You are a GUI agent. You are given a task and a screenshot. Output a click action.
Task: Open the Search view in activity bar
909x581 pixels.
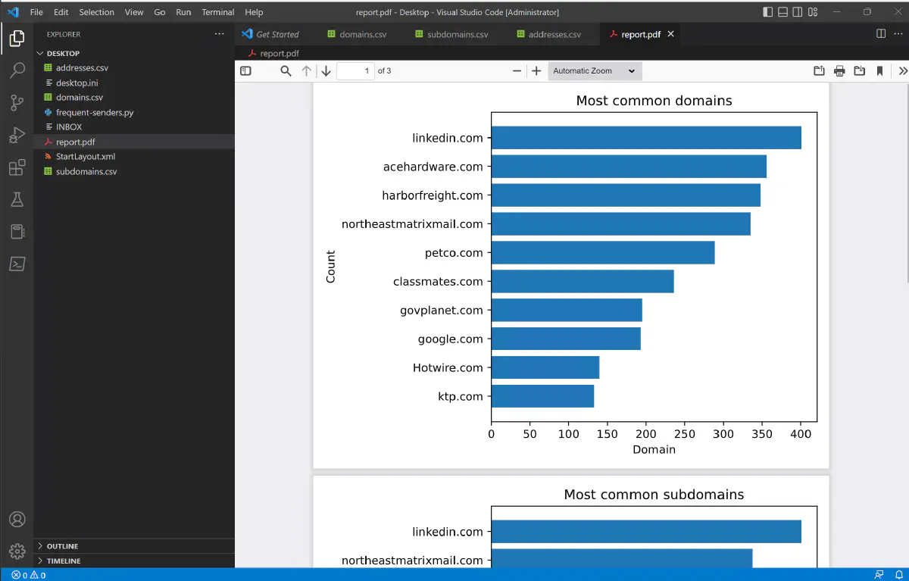click(17, 70)
